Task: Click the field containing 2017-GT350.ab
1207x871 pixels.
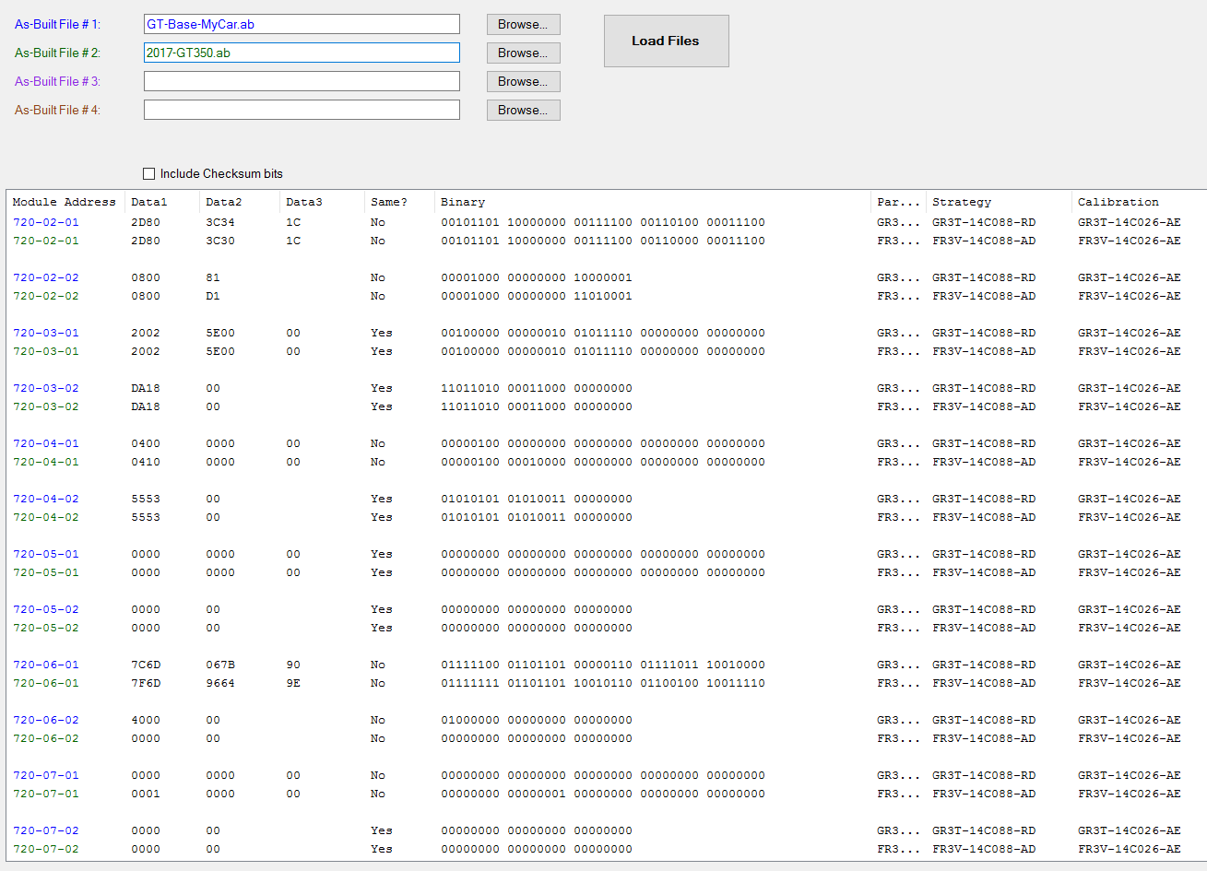Action: tap(302, 53)
